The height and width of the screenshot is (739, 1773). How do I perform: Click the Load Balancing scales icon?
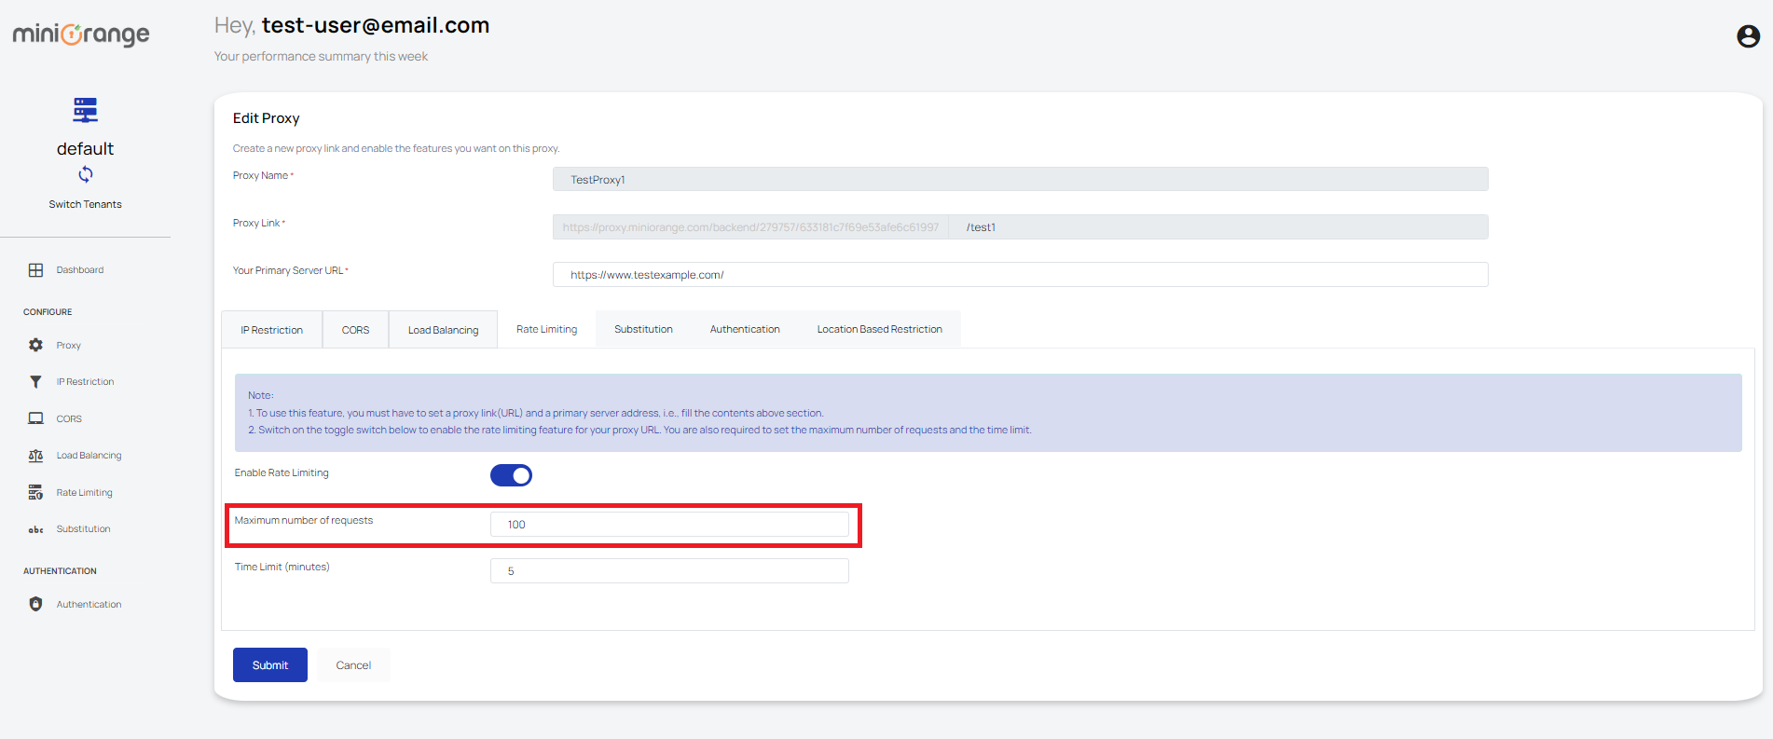tap(35, 456)
